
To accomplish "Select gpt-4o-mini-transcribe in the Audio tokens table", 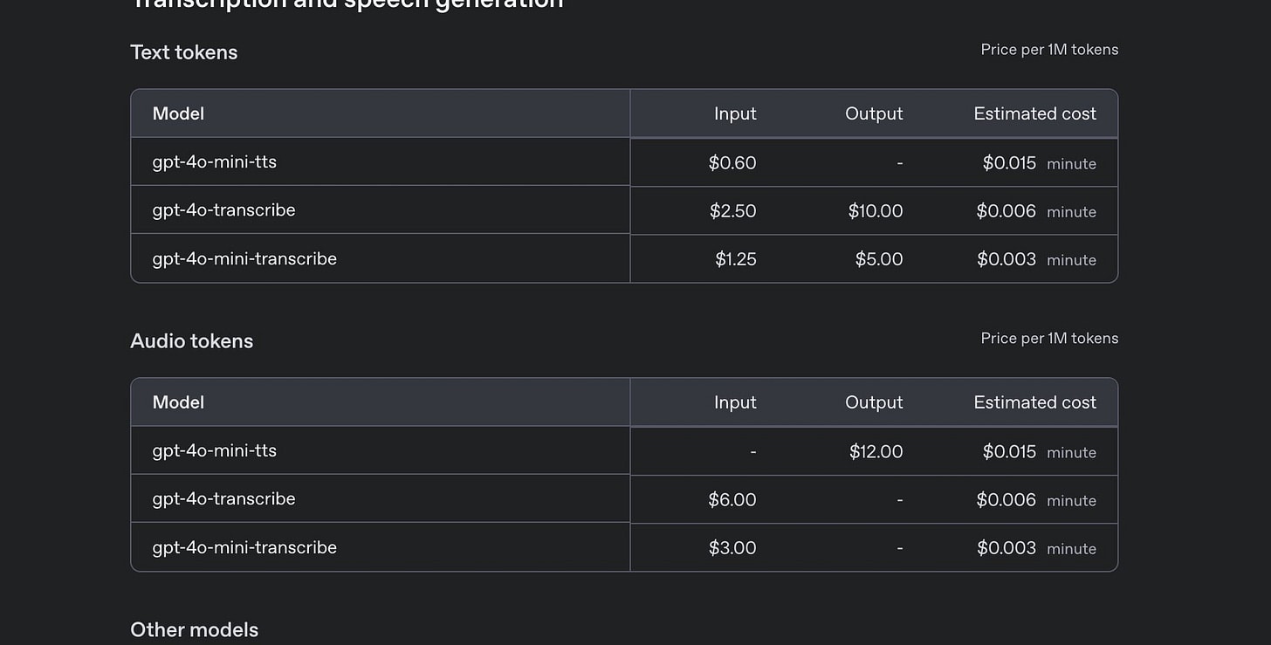I will (x=244, y=548).
